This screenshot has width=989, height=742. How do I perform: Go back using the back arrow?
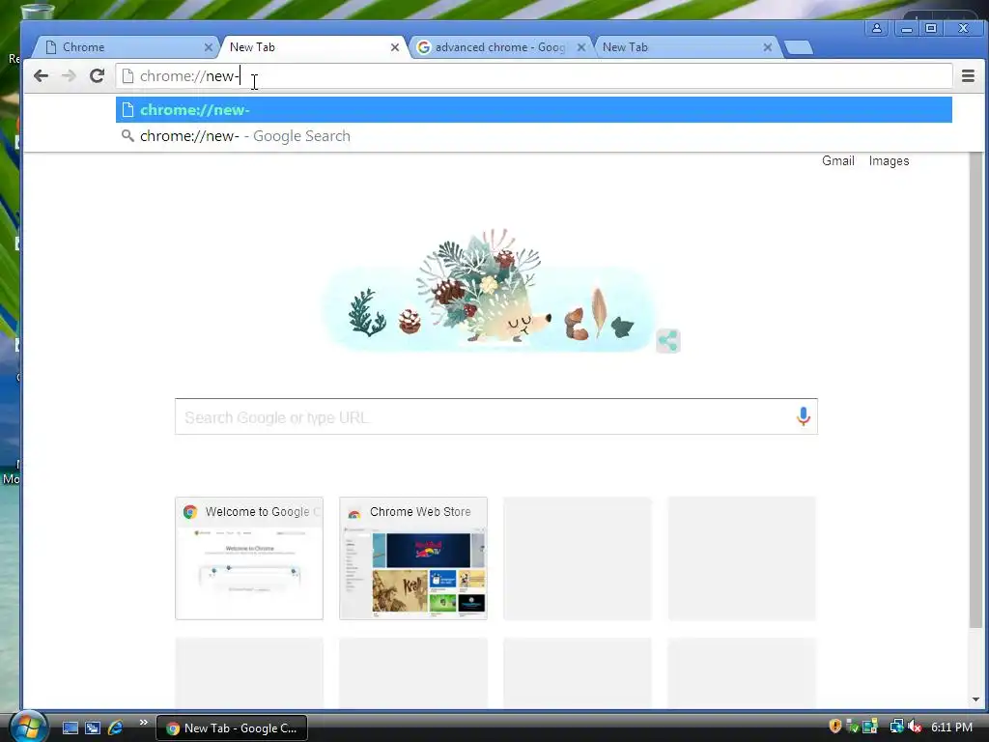click(x=41, y=76)
